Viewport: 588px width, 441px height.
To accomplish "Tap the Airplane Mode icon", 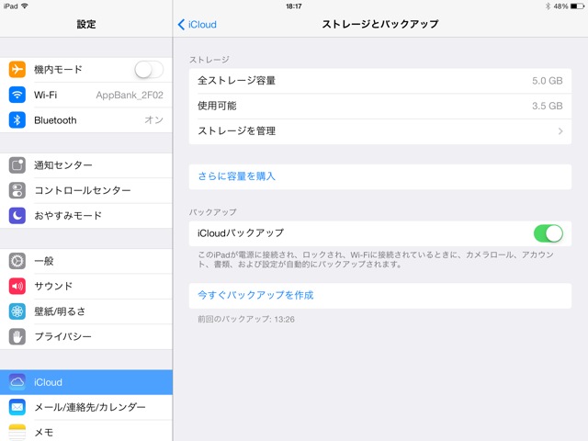I will click(x=17, y=70).
